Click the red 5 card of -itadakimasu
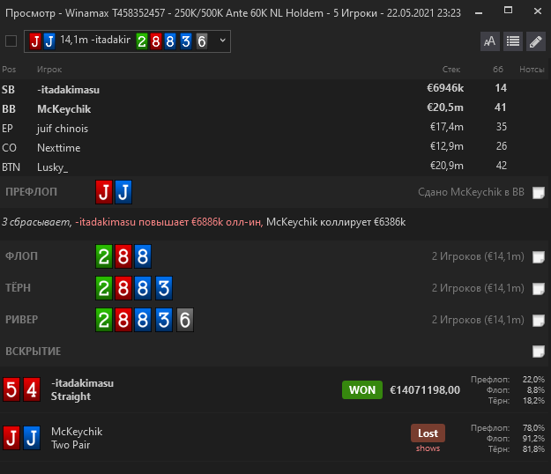Viewport: 551px width, 474px height. pyautogui.click(x=11, y=389)
